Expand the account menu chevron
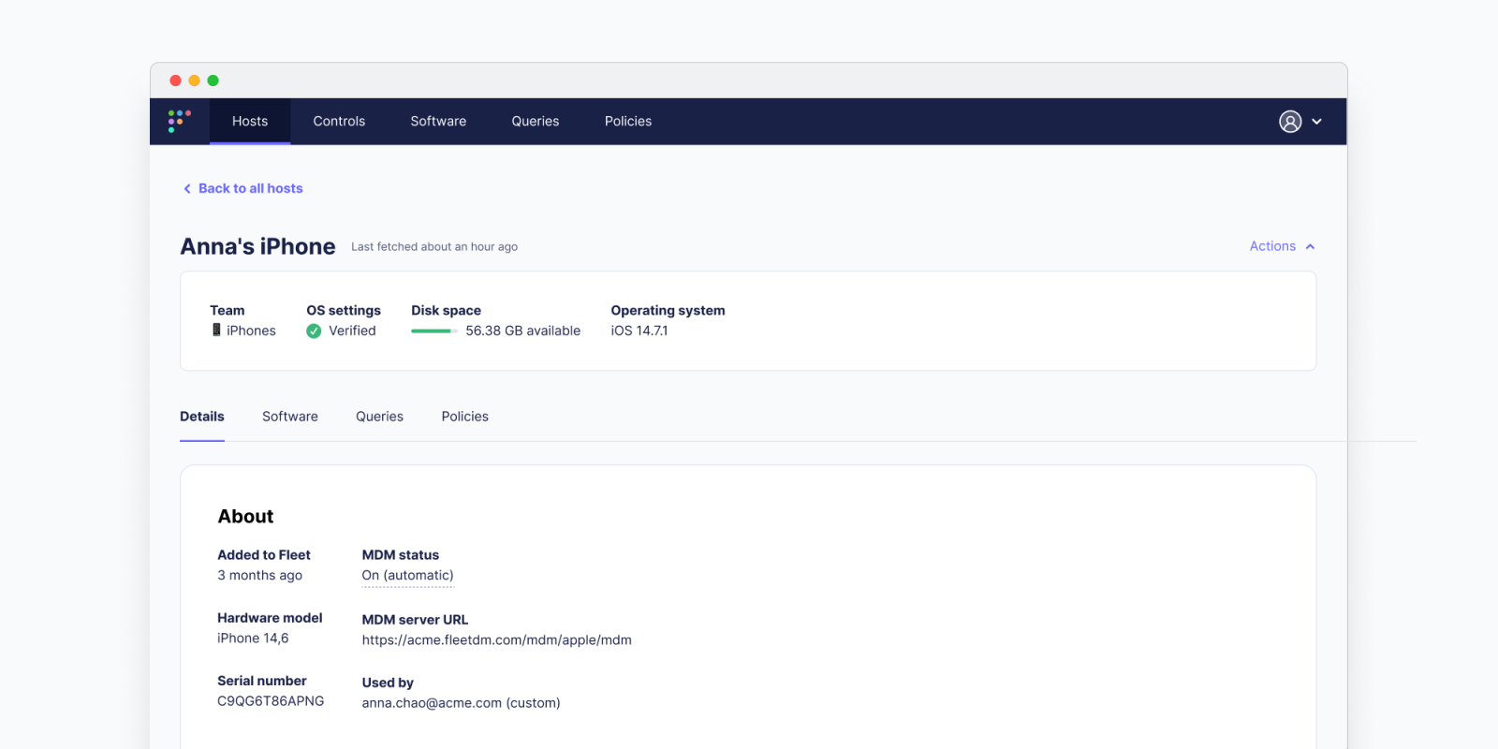The image size is (1498, 749). 1316,122
